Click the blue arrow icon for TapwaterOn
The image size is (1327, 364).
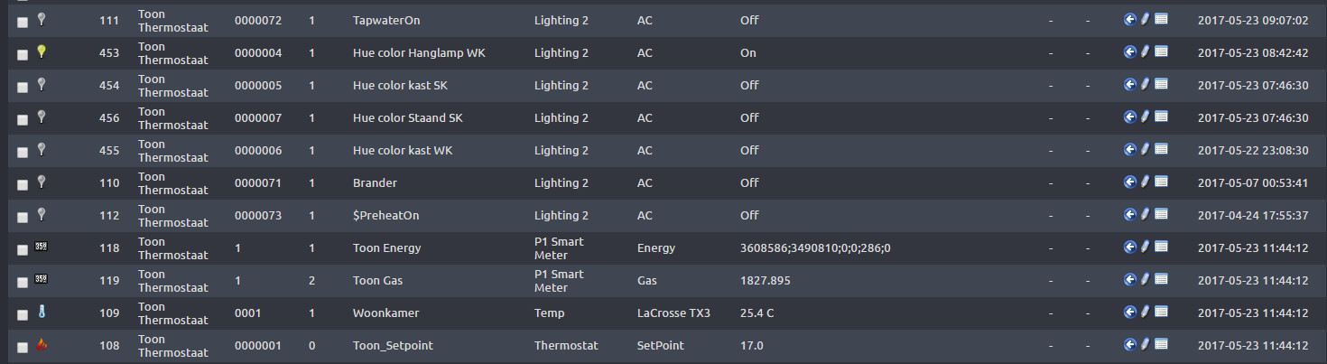click(1129, 19)
